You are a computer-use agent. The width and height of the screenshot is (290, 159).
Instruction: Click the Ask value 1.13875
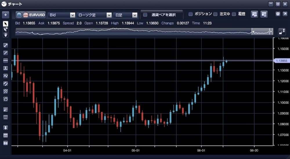click(x=54, y=23)
